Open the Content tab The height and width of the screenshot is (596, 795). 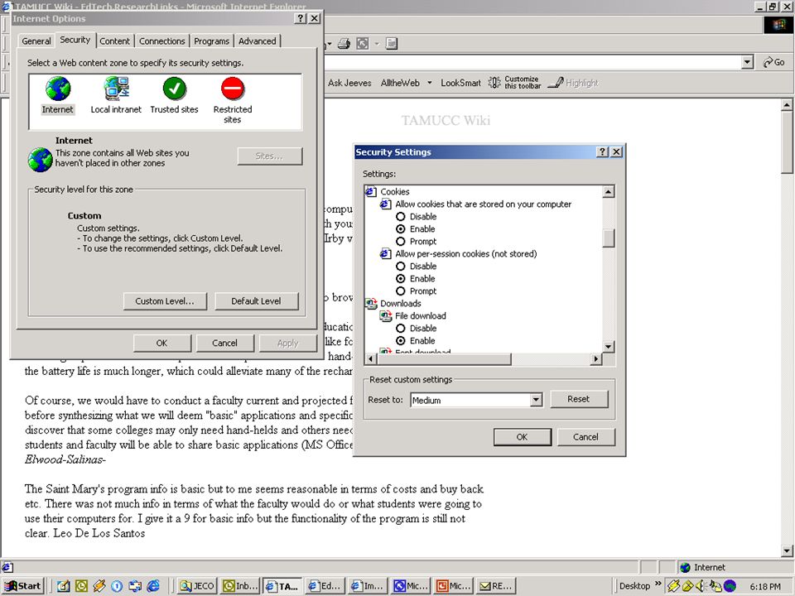pos(114,41)
